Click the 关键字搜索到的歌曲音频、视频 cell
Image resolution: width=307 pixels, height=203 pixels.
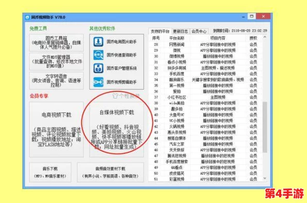pos(218,80)
